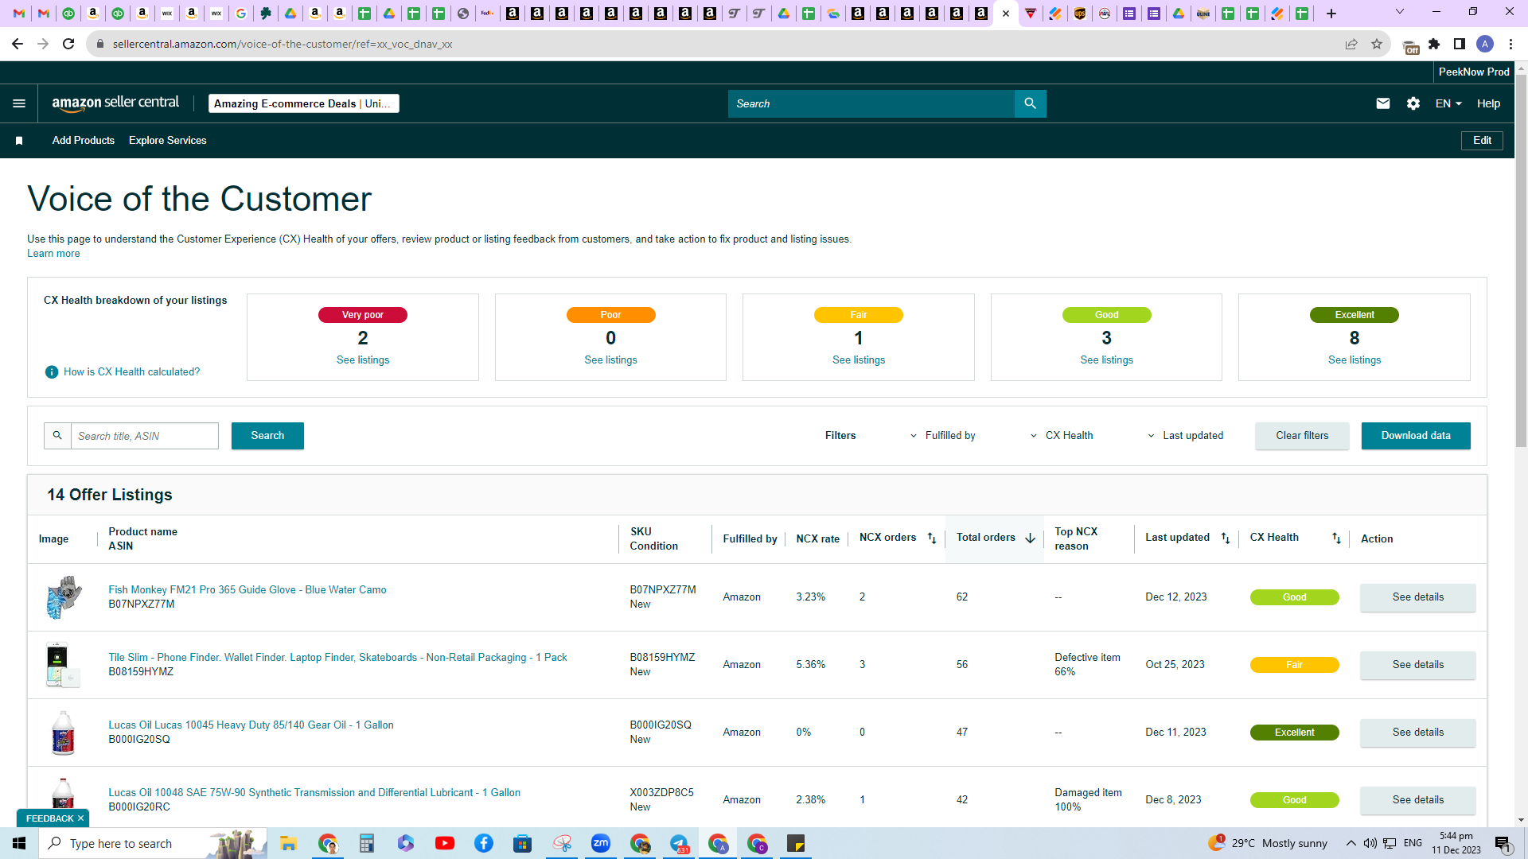1528x859 pixels.
Task: Reload the page in the browser
Action: click(x=68, y=44)
